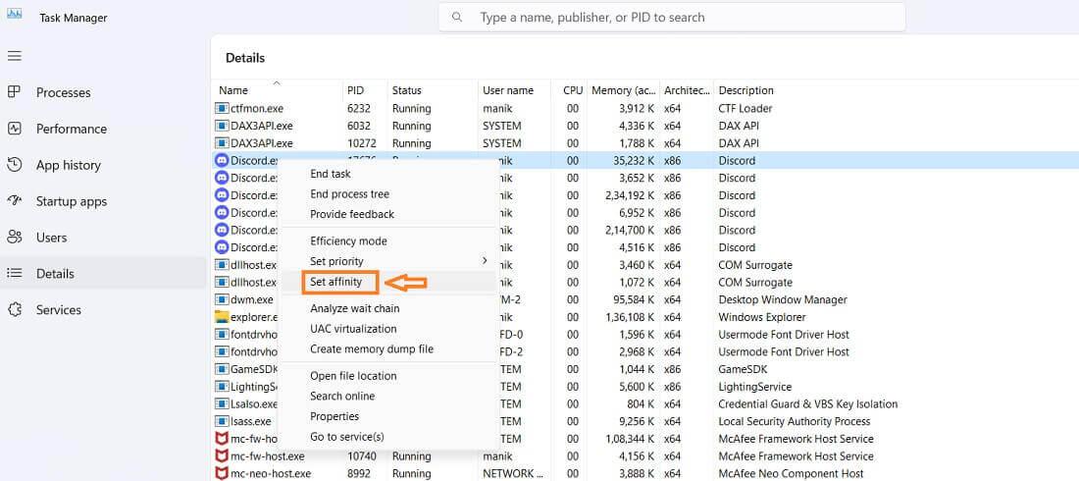Click the Users sidebar icon
1079x481 pixels.
[x=14, y=237]
